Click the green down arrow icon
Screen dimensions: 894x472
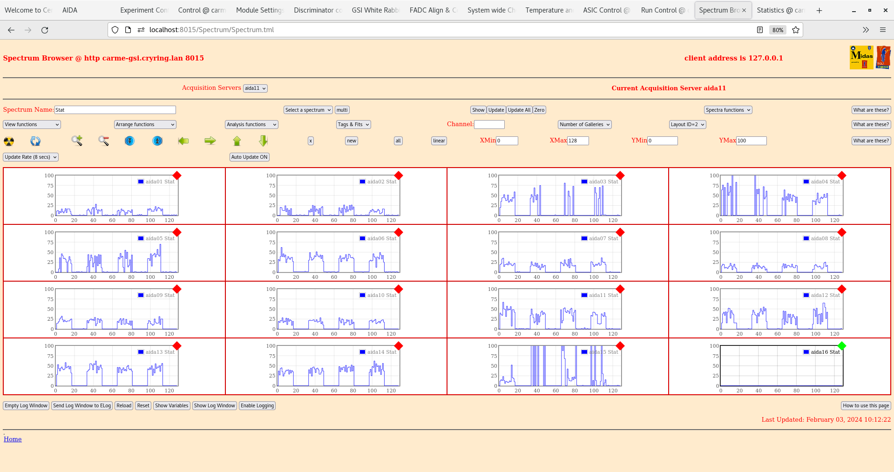(x=264, y=141)
